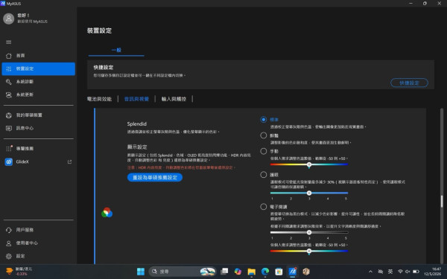This screenshot has width=447, height=279.
Task: Click the volume icon in system tray
Action: coord(408,272)
